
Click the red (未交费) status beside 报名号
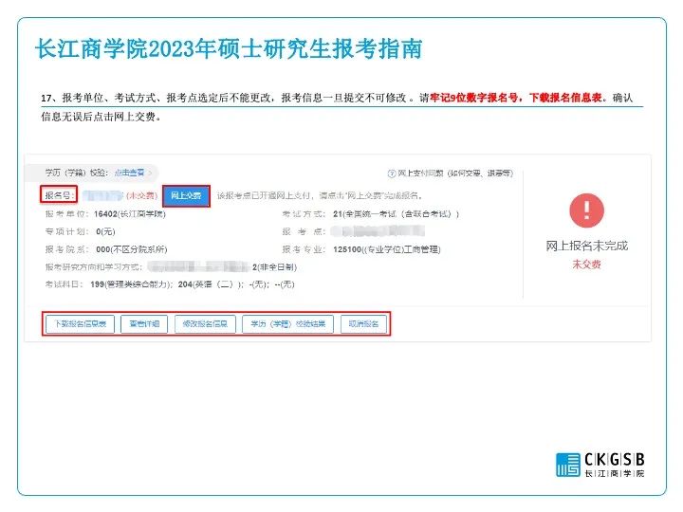[x=141, y=196]
